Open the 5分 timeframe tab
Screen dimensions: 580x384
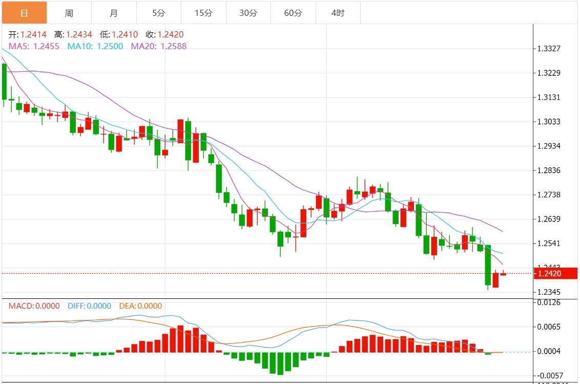tap(158, 13)
